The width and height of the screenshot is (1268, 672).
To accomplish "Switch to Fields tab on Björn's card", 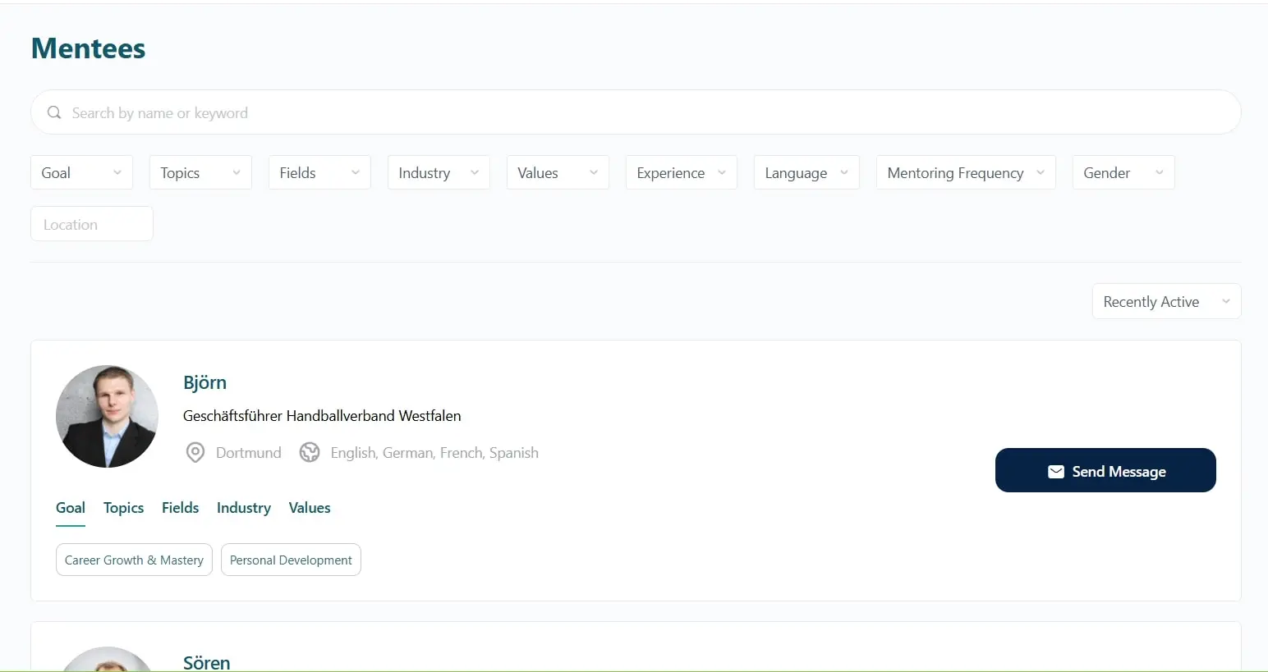I will 180,508.
